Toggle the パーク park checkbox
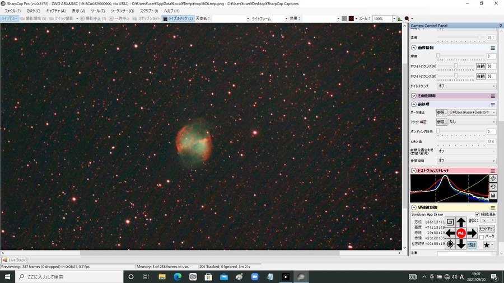 pos(482,237)
